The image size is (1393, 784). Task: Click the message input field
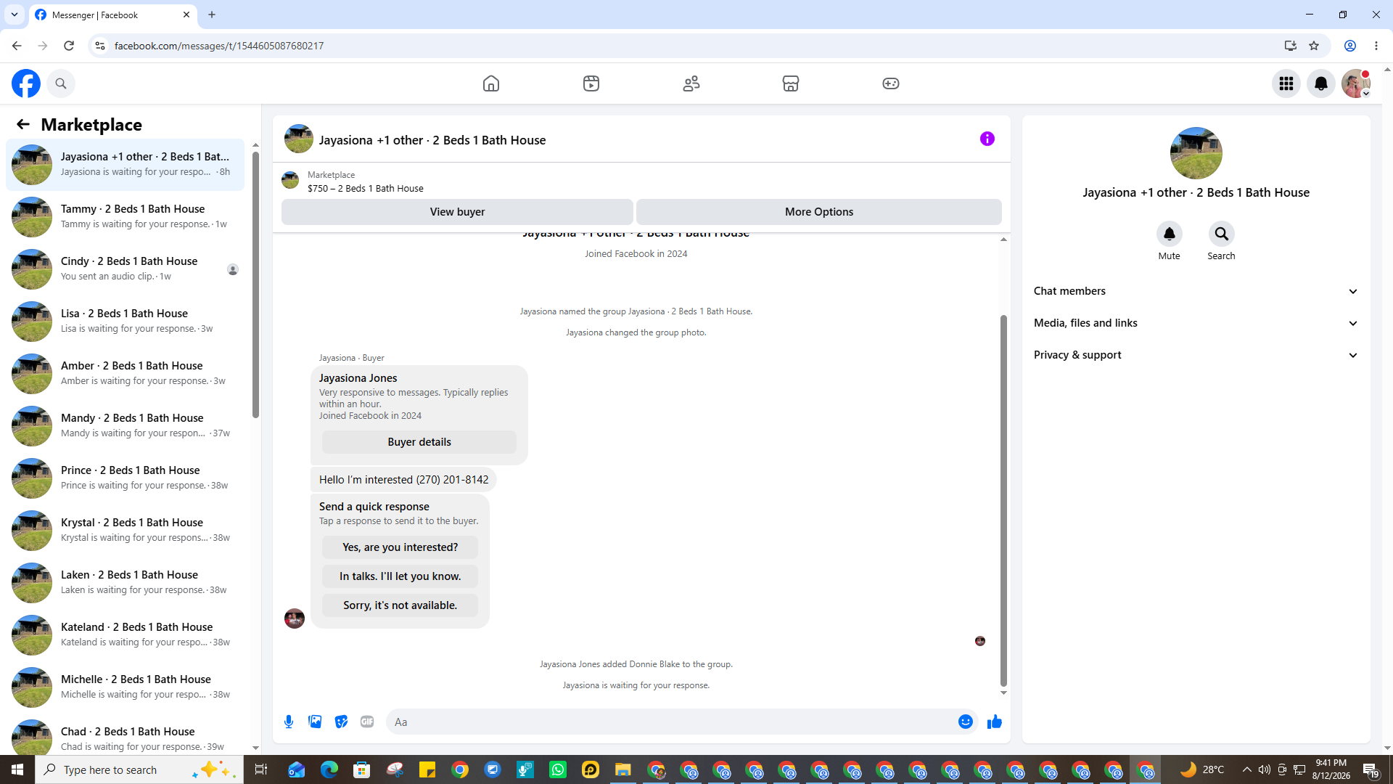click(671, 722)
